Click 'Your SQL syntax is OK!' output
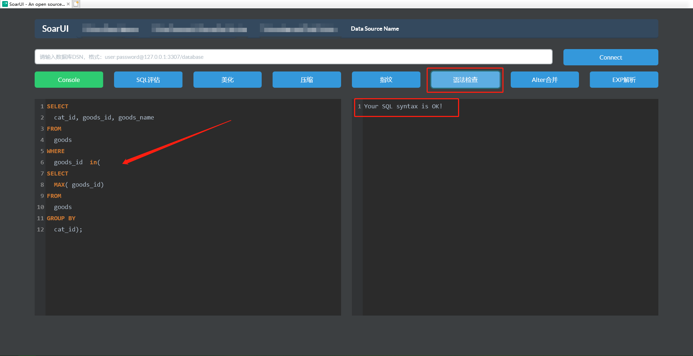Screen dimensions: 693x356 point(403,106)
